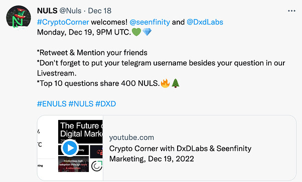Click the fire emoji after 400 NULS
The image size is (302, 182).
(165, 83)
